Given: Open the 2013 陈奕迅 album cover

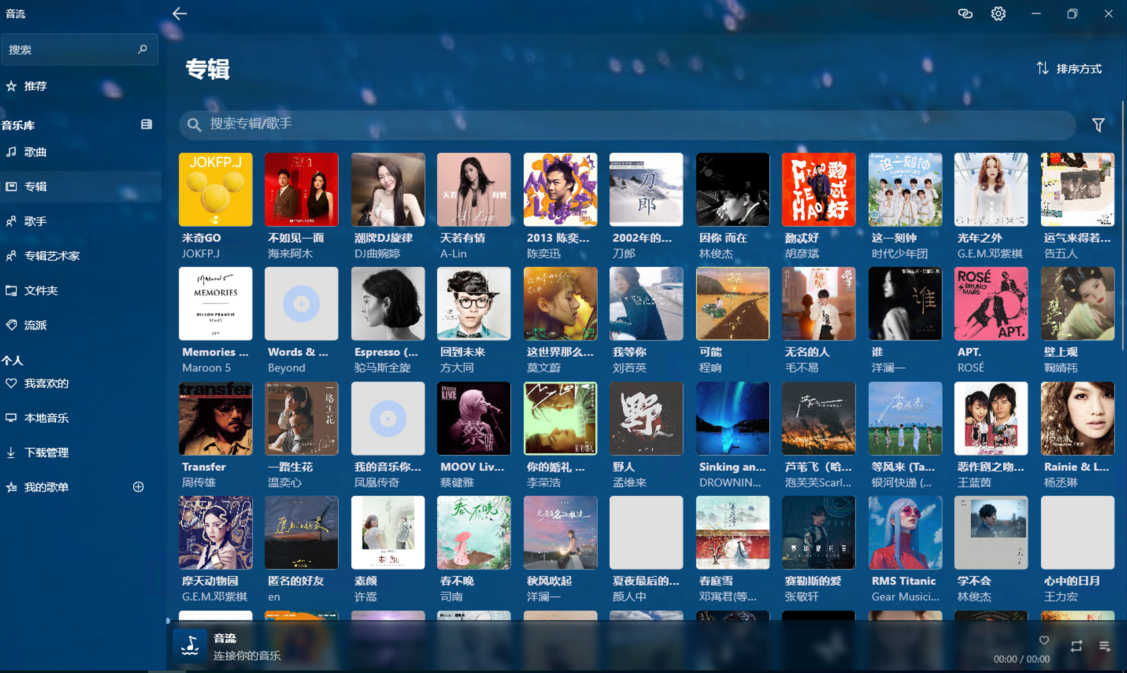Looking at the screenshot, I should (x=560, y=190).
